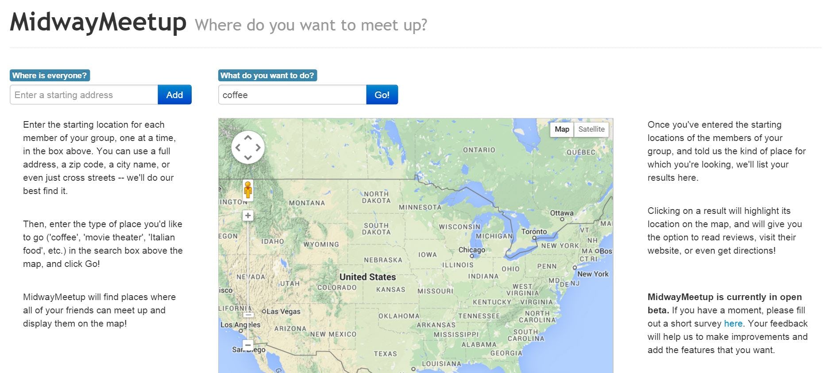Click the Add button for starting addresses
The height and width of the screenshot is (373, 826).
(174, 95)
